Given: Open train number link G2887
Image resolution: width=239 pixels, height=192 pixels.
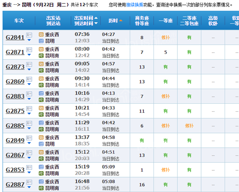Looking at the screenshot, I should 15,185.
